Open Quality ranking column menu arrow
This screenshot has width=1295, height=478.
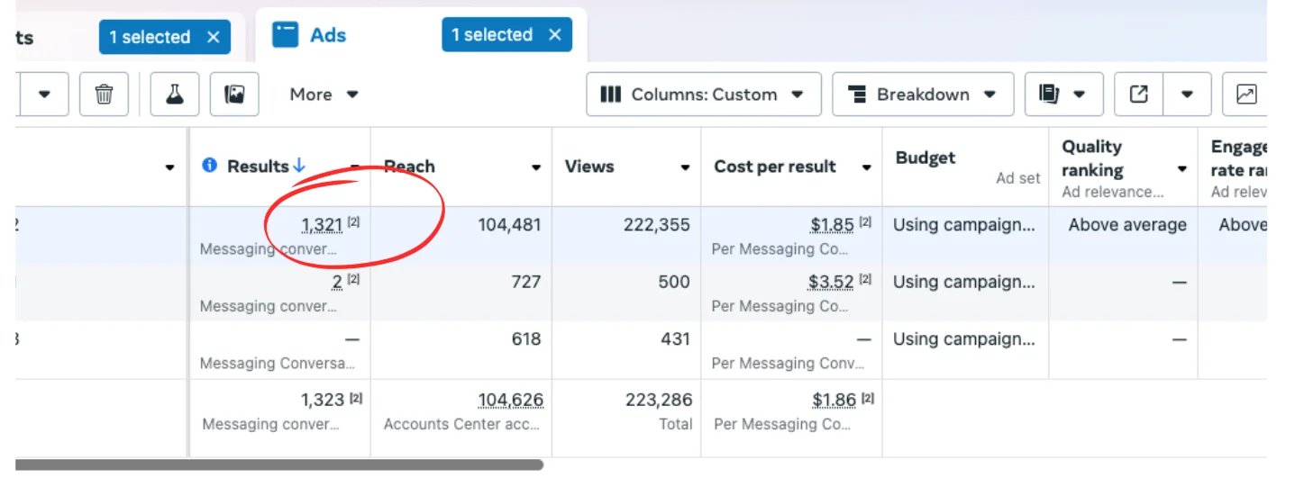(1182, 170)
